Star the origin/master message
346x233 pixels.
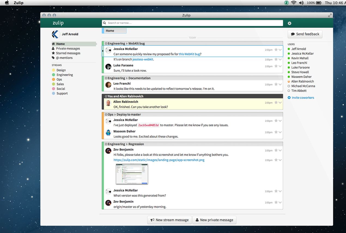pyautogui.click(x=276, y=202)
